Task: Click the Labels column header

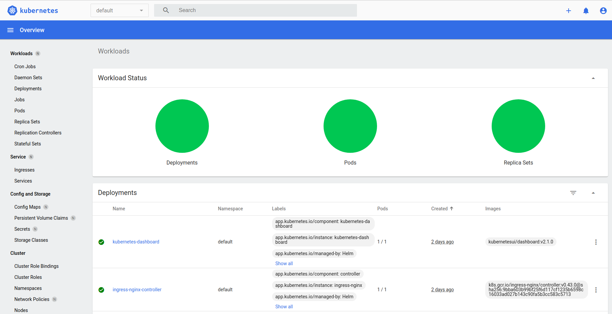Action: tap(279, 209)
